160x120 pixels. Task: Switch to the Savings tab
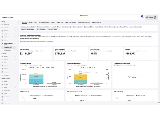[x=30, y=22]
